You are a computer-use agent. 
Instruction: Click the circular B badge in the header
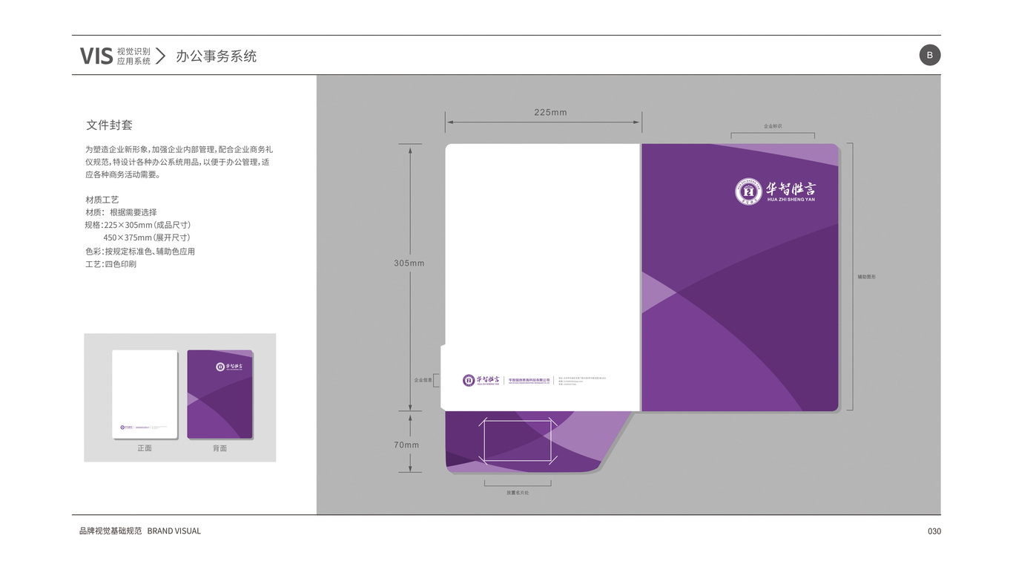[929, 55]
